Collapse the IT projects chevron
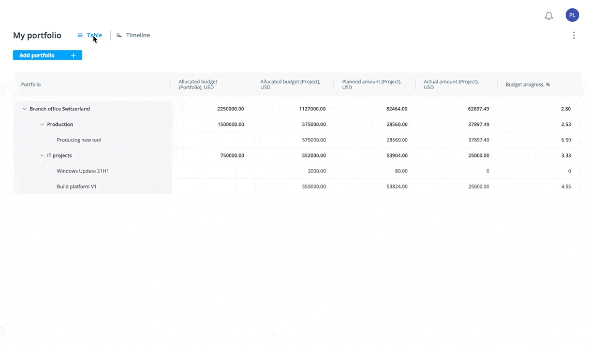Screen dimensions: 590x345 [42, 155]
